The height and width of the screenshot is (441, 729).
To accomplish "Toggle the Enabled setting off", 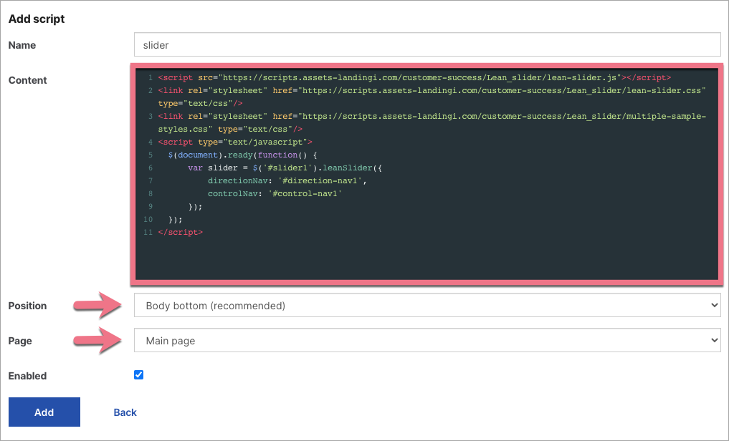I will tap(138, 374).
